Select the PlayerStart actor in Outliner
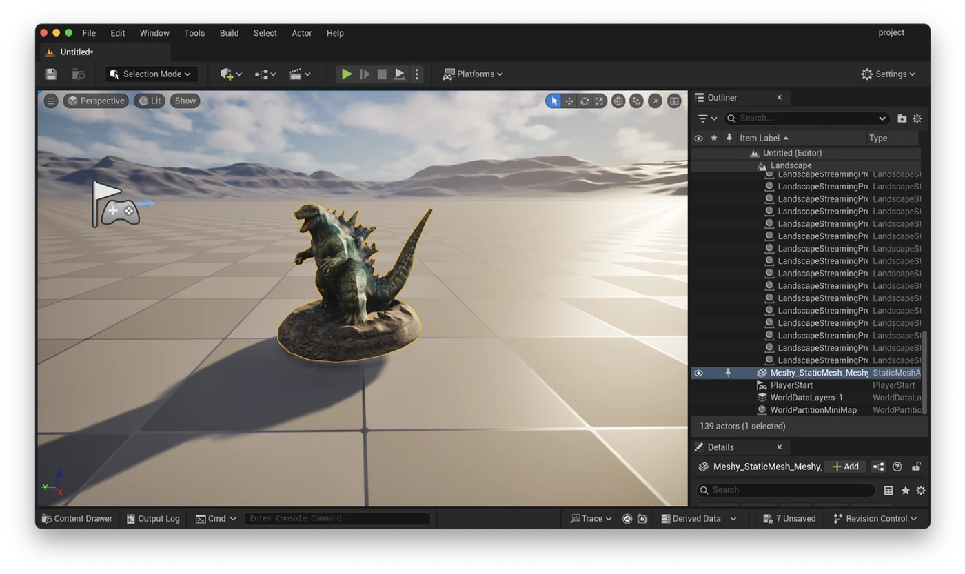The width and height of the screenshot is (965, 574). tap(806, 385)
